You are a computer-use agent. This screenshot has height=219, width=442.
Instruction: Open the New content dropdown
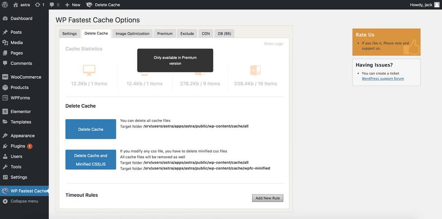tap(72, 5)
